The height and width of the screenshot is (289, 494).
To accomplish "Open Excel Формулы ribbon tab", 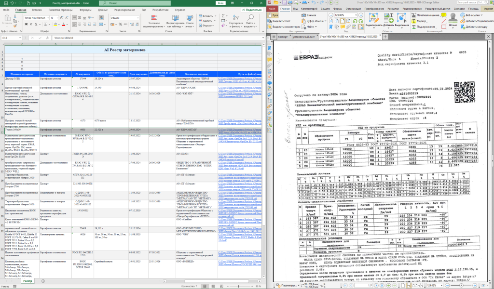I will point(85,10).
